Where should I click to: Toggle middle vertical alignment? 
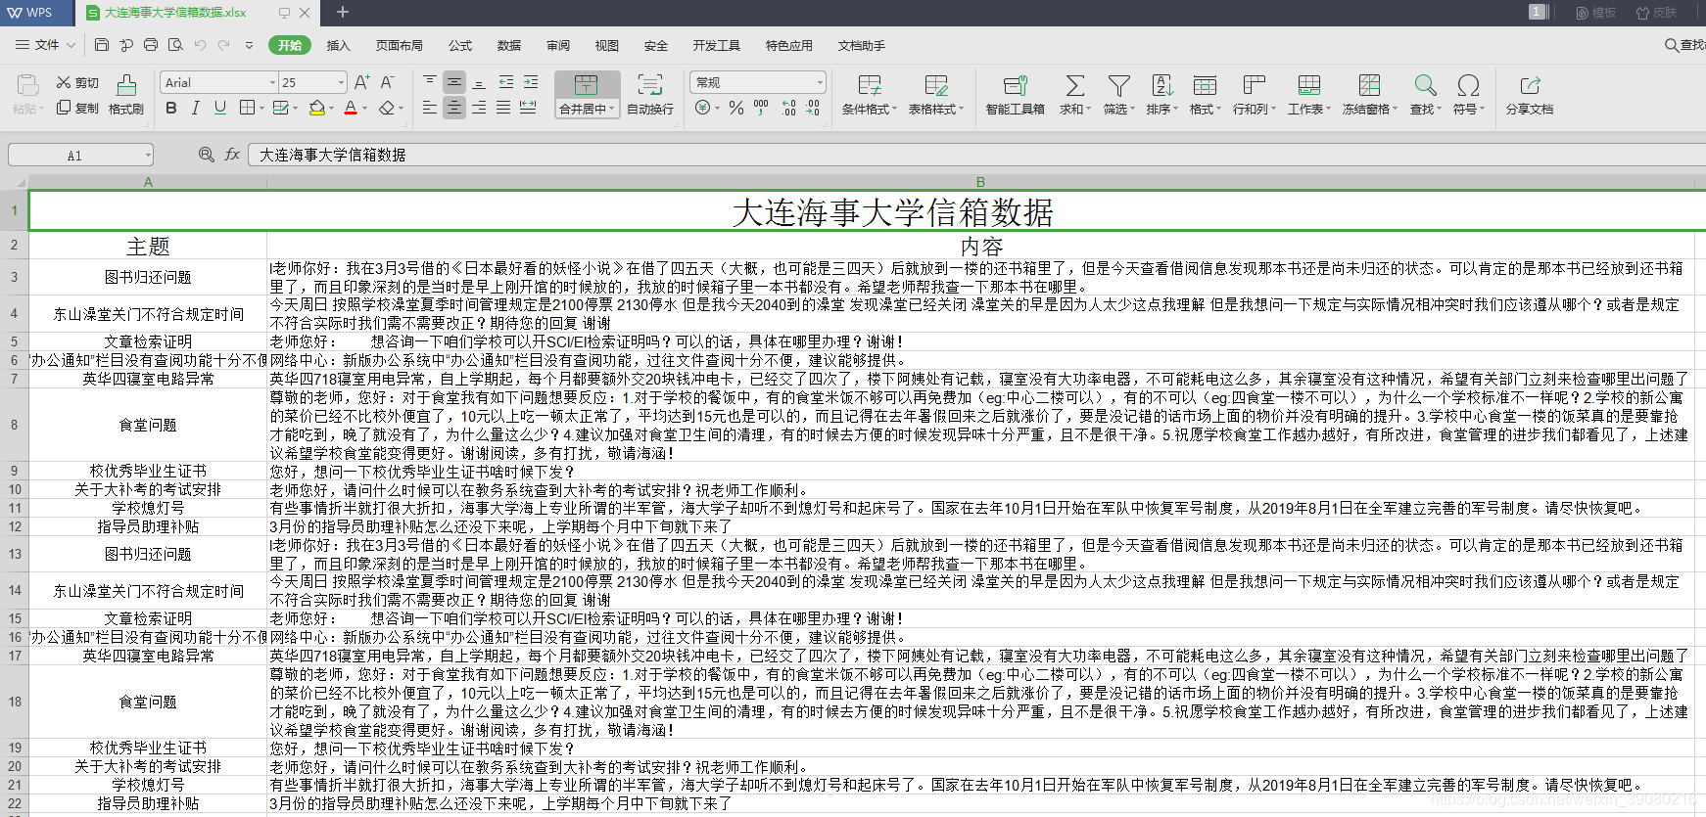[454, 82]
